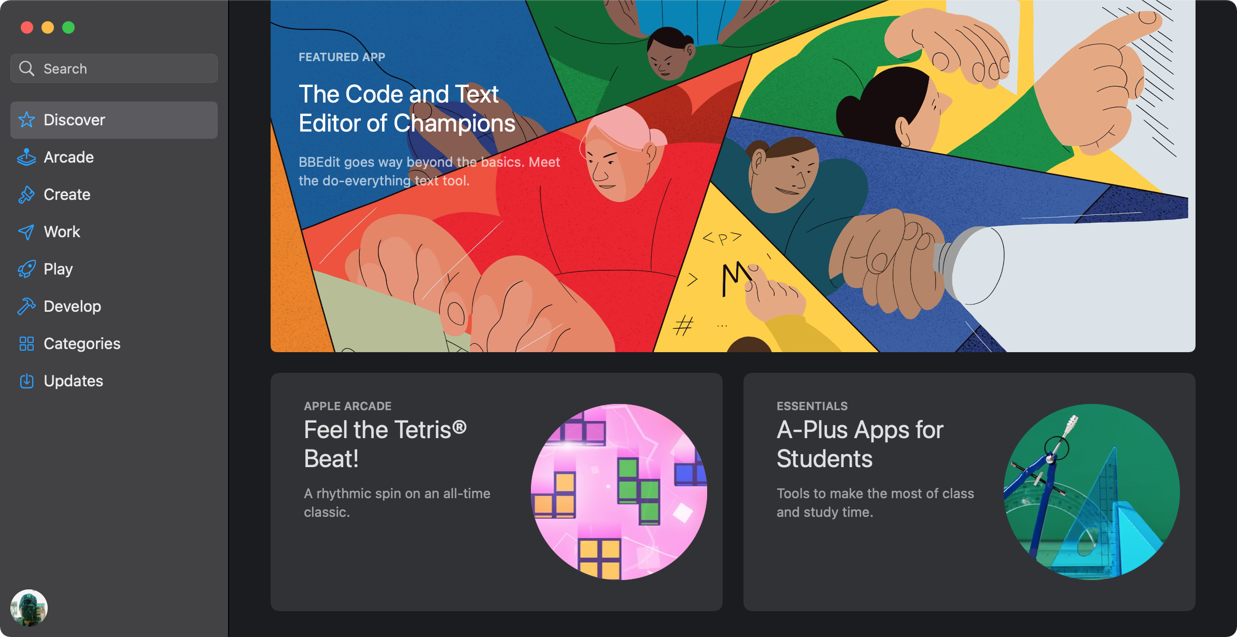Screen dimensions: 1237x637
Task: Open Arcade via its joystick icon
Action: [x=26, y=157]
